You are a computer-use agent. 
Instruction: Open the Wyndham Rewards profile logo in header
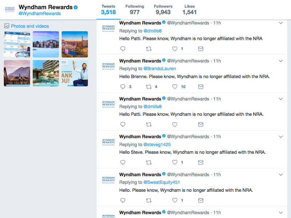[10, 9]
